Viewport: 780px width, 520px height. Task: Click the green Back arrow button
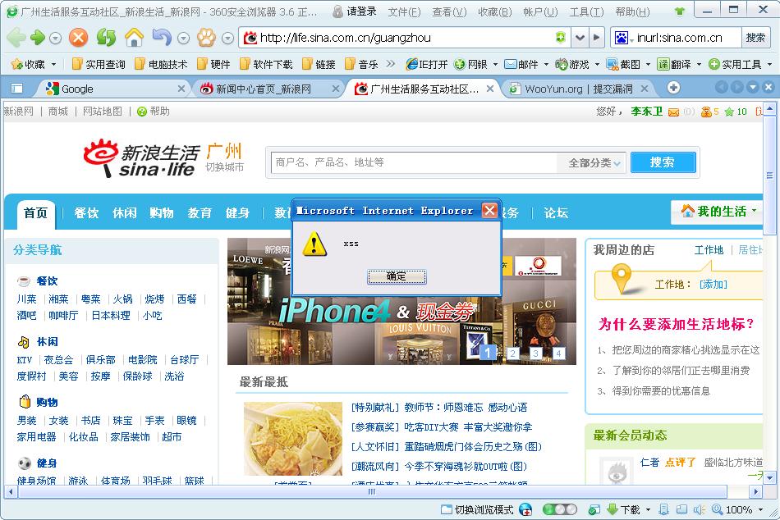tap(16, 37)
